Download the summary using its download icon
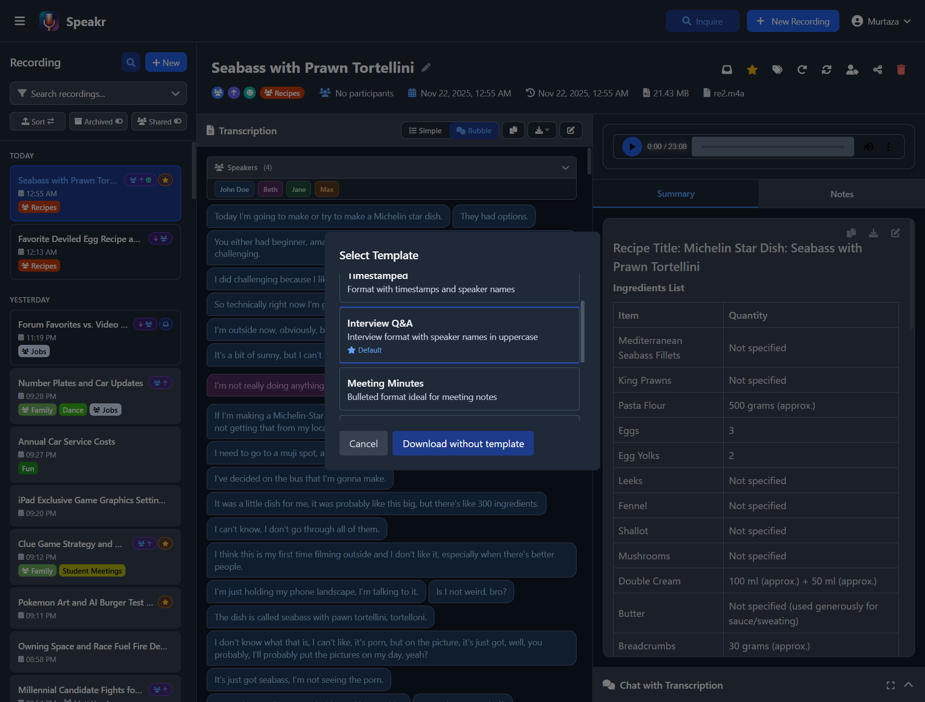 [x=873, y=233]
